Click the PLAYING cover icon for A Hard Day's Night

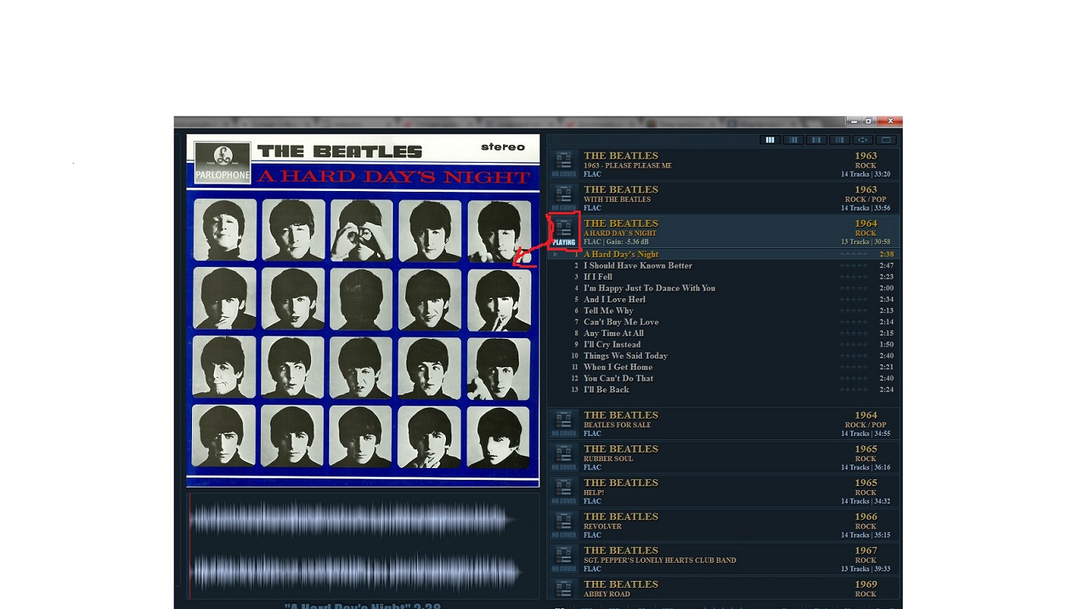[564, 232]
